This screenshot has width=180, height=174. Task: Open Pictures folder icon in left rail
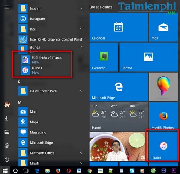coord(7,132)
